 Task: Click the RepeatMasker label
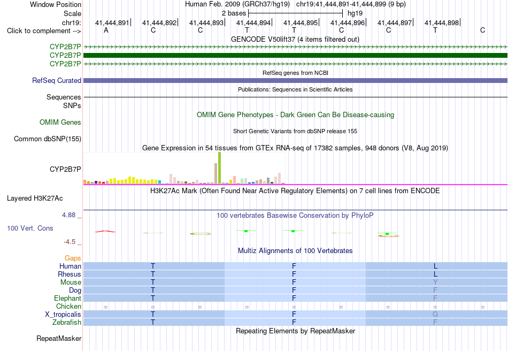59,338
